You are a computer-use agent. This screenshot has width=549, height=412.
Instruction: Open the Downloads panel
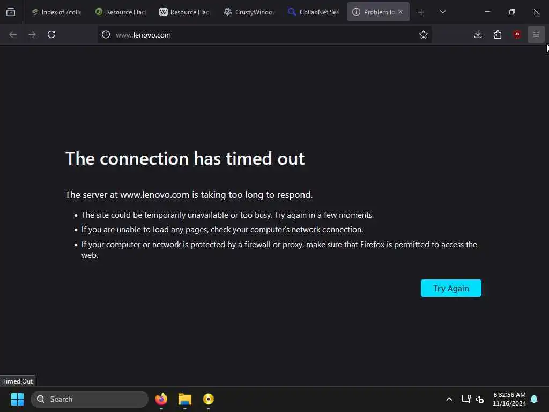pos(478,34)
